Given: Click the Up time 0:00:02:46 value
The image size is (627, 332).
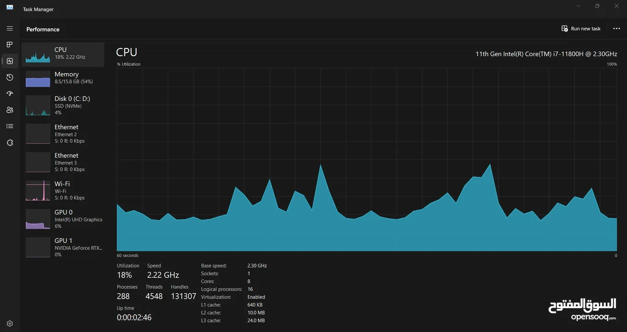Looking at the screenshot, I should point(134,317).
